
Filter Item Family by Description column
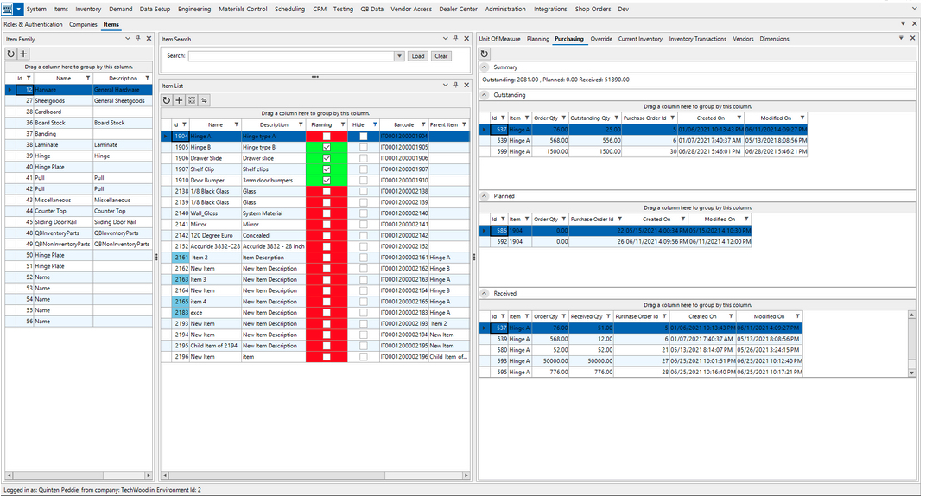[147, 78]
